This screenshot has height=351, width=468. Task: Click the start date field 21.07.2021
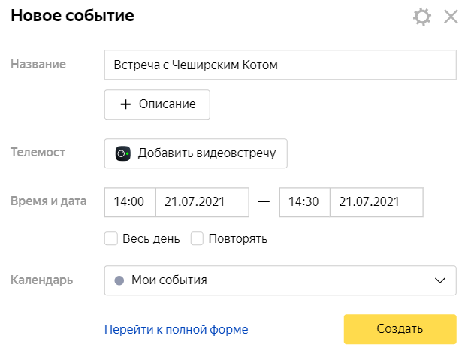201,201
